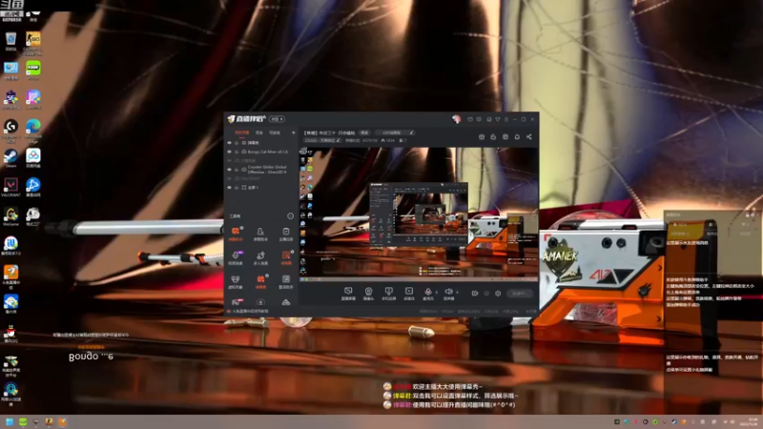Mute the speaker in bottom bar
The height and width of the screenshot is (429, 763).
pyautogui.click(x=448, y=294)
